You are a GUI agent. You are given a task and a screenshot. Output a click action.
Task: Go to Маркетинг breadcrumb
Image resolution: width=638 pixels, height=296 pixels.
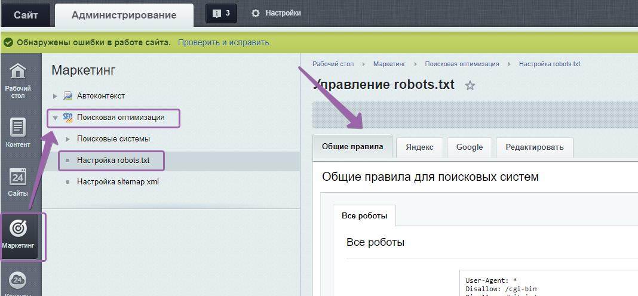click(x=389, y=64)
